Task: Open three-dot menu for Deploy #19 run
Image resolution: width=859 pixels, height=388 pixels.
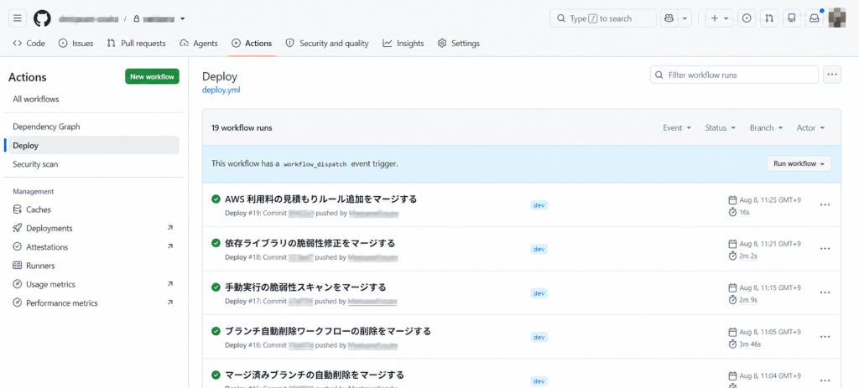Action: coord(825,204)
